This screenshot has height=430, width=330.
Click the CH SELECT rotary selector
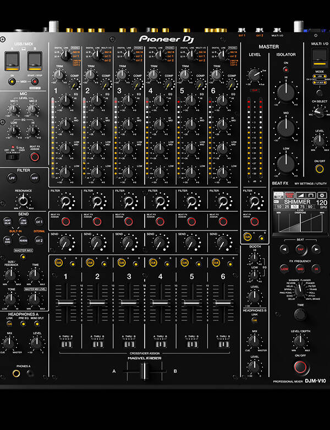[x=319, y=112]
